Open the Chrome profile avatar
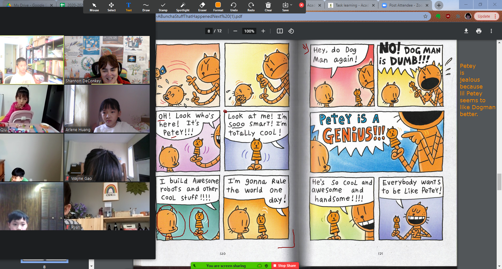The width and height of the screenshot is (502, 269). point(468,16)
